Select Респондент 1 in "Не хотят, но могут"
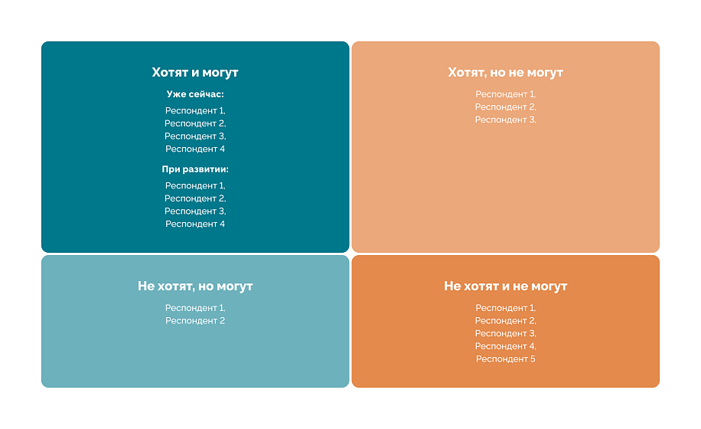 click(195, 308)
